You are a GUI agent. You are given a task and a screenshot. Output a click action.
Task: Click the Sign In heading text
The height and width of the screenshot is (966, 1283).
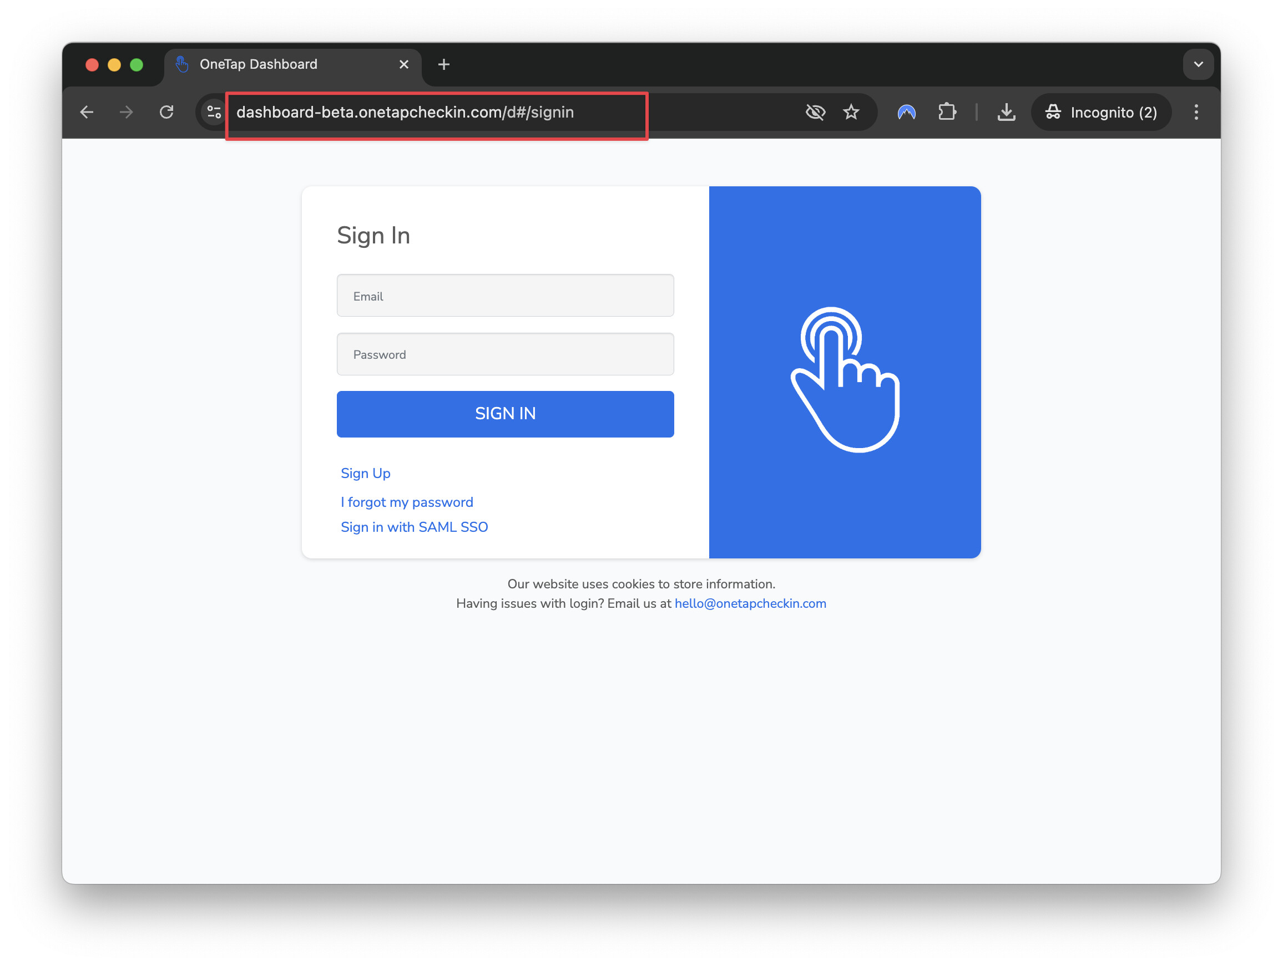pyautogui.click(x=373, y=236)
